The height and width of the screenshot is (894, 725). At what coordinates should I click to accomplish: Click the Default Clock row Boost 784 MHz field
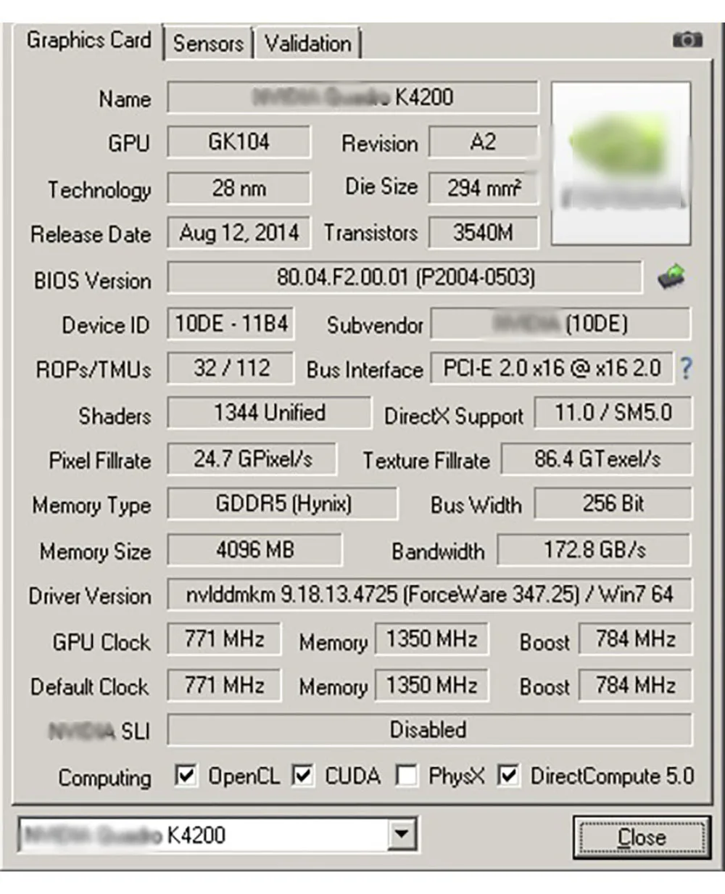[x=635, y=685]
